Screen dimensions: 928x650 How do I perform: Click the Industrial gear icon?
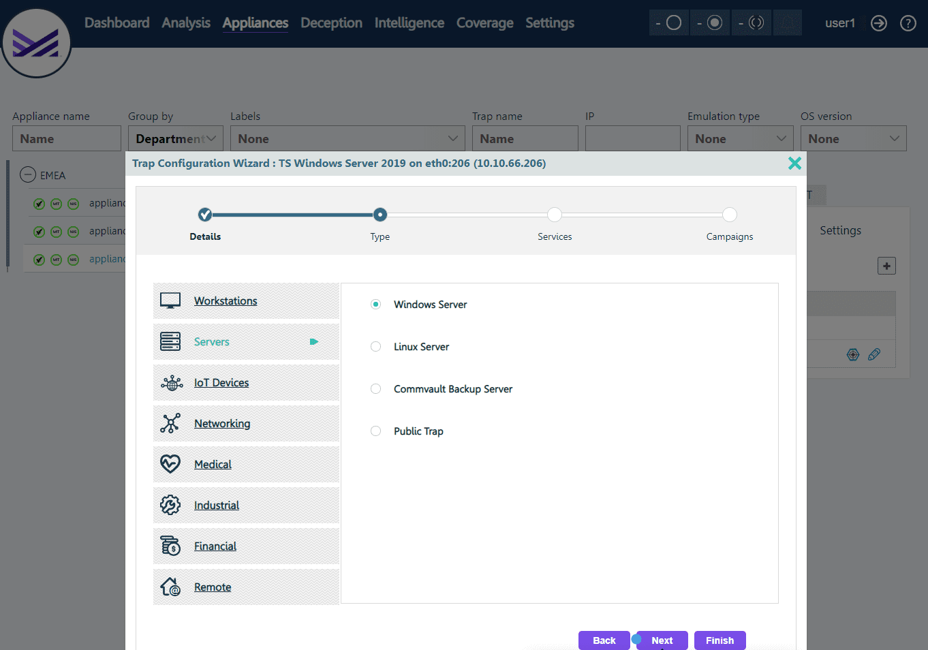point(170,505)
